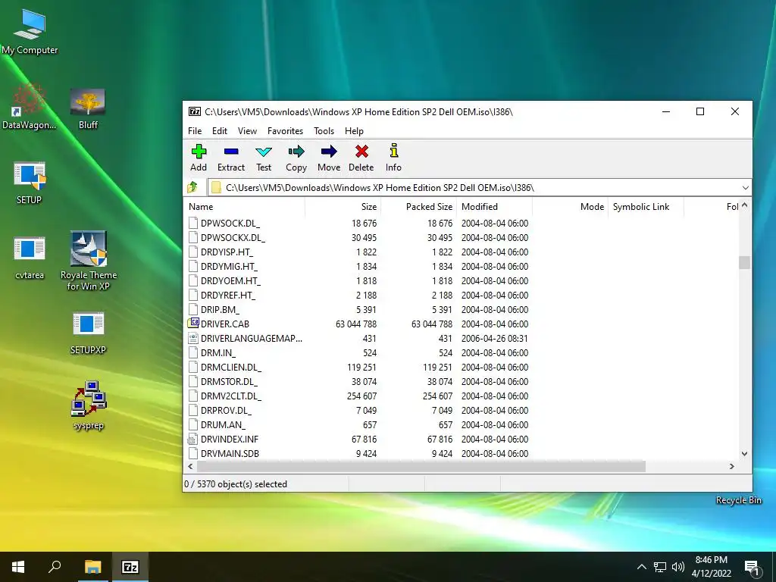
Task: Open the File menu
Action: click(x=195, y=131)
